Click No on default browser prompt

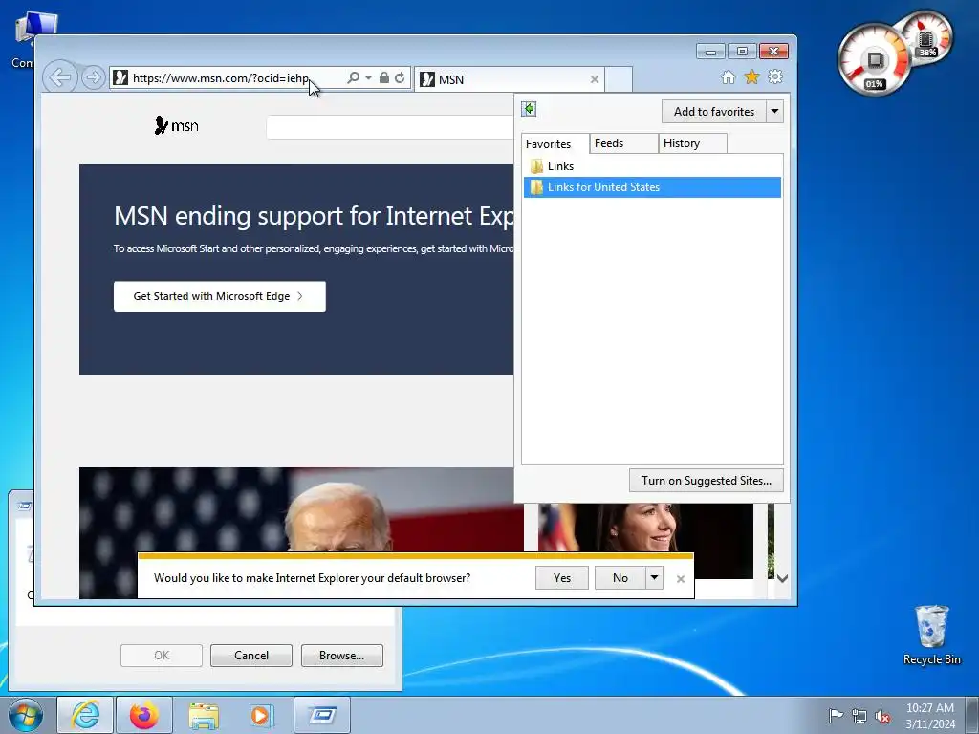click(x=620, y=578)
